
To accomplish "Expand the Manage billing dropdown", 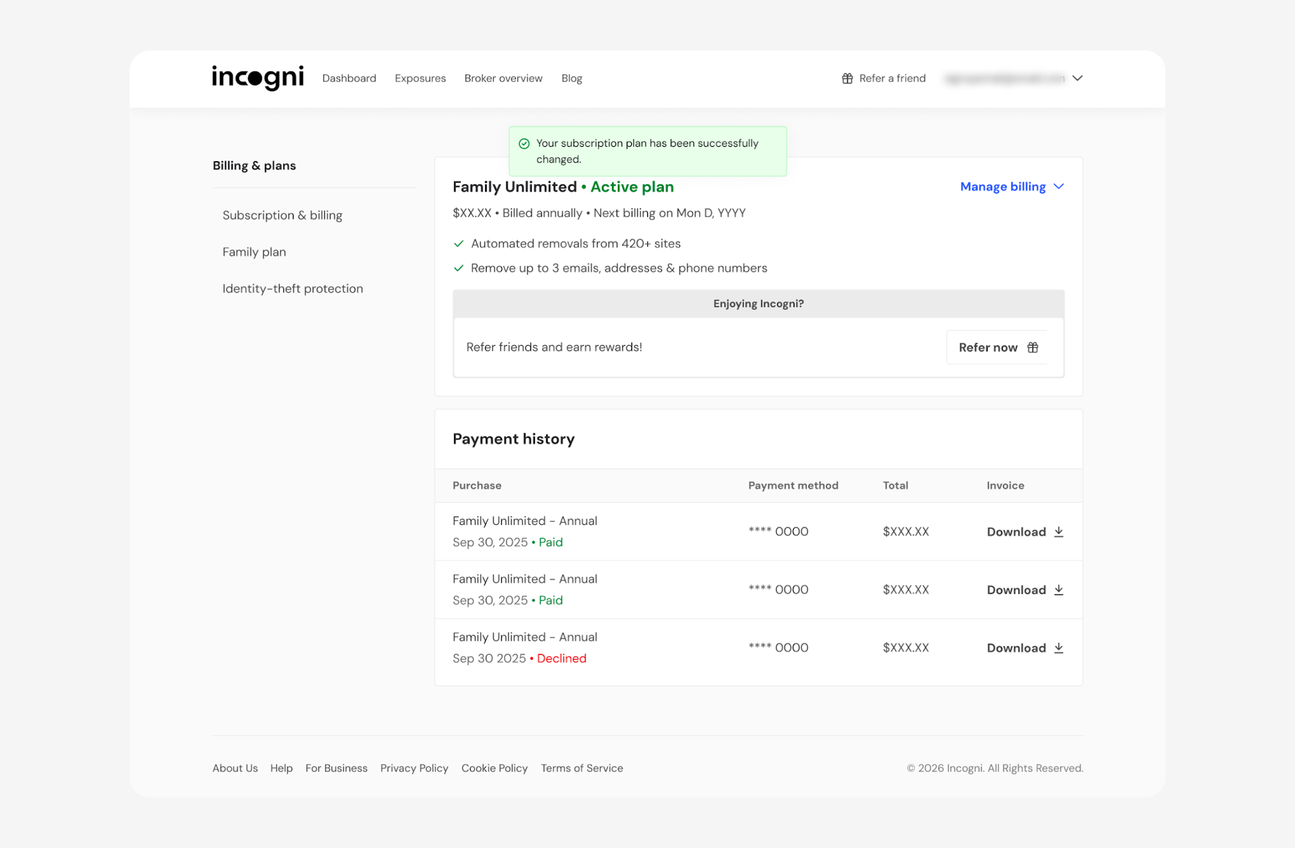I will point(1012,187).
